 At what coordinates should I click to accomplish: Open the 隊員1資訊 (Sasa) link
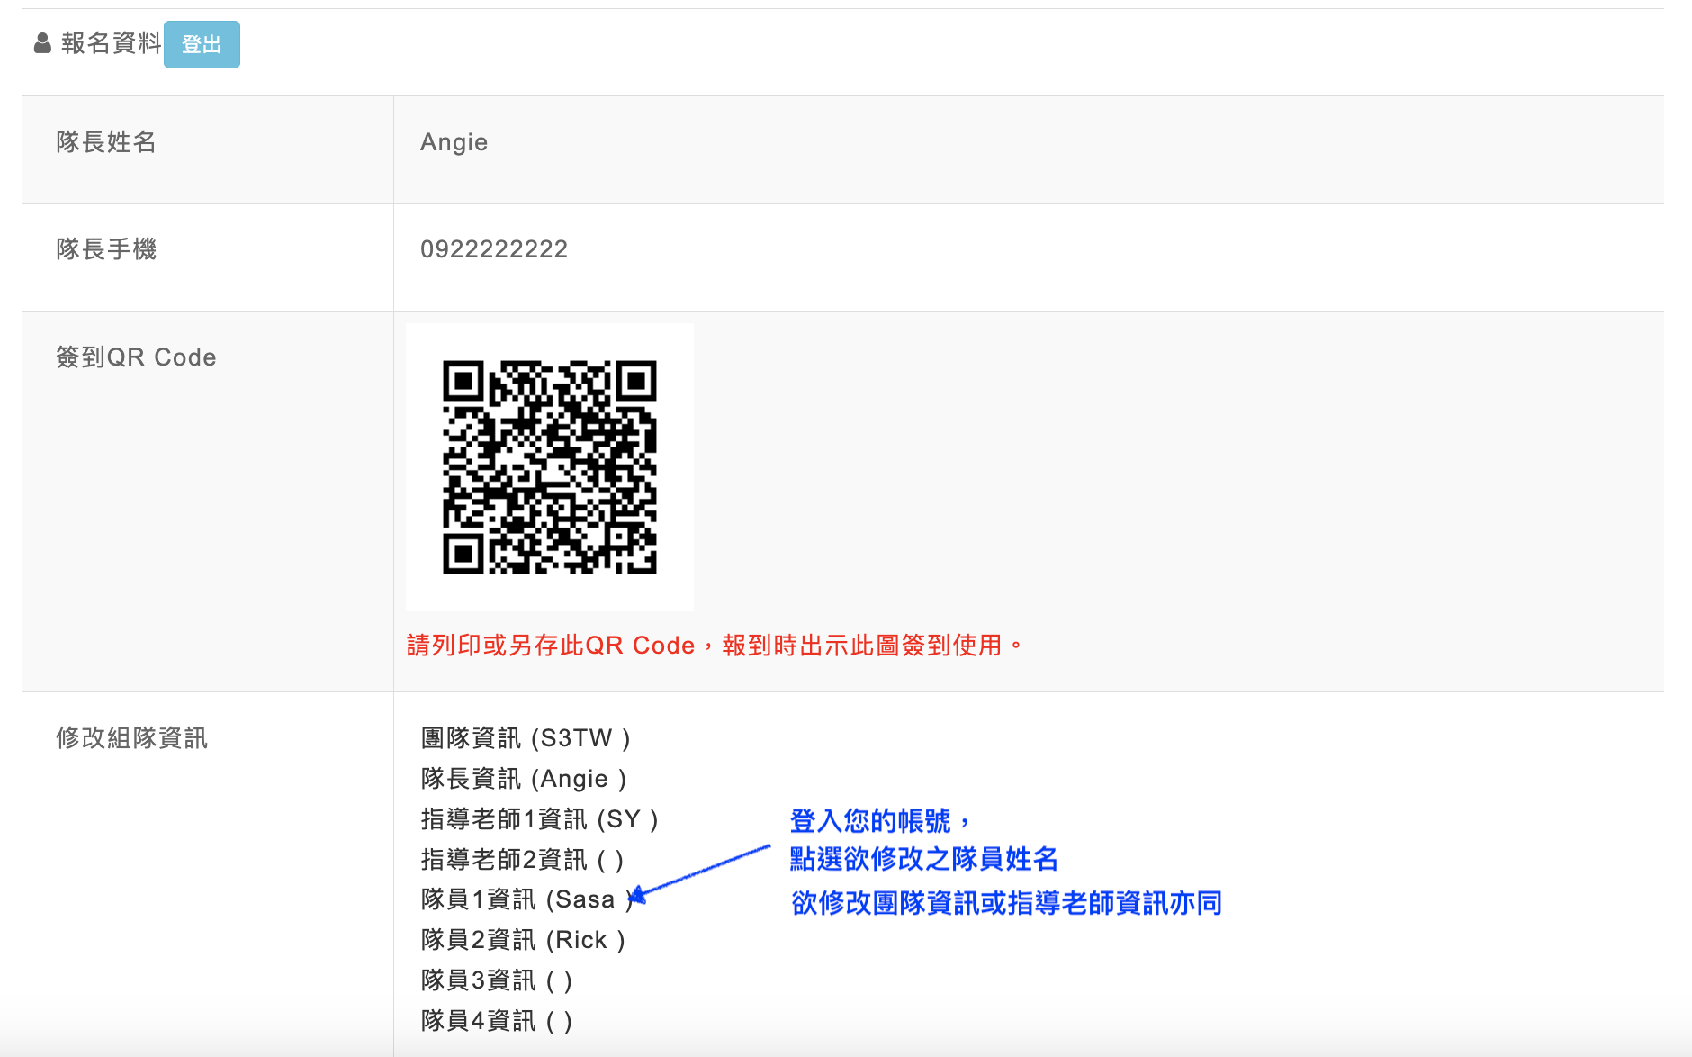pyautogui.click(x=528, y=899)
